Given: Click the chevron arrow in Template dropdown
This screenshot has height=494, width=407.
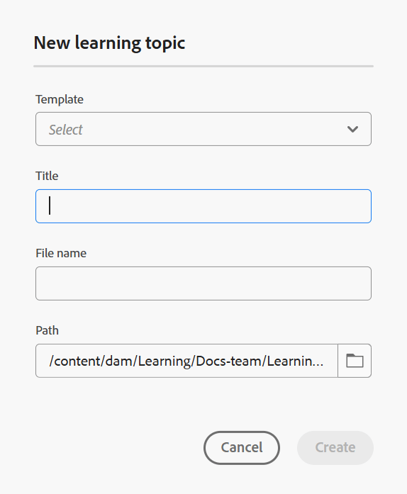Looking at the screenshot, I should pos(352,129).
